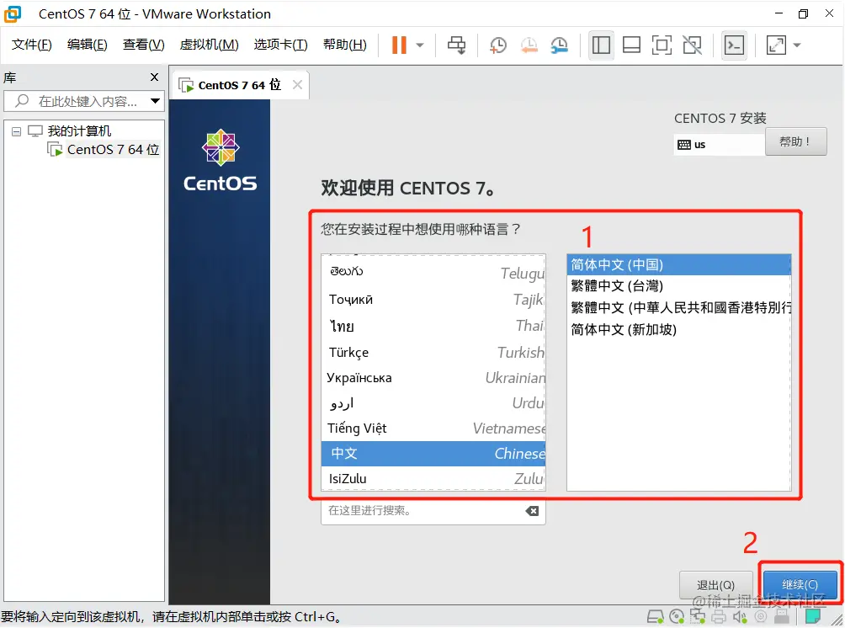Image resolution: width=845 pixels, height=628 pixels.
Task: Switch to the CentOS 7 64 位 tab
Action: click(236, 84)
